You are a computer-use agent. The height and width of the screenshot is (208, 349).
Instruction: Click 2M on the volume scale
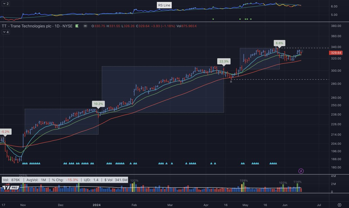point(334,184)
